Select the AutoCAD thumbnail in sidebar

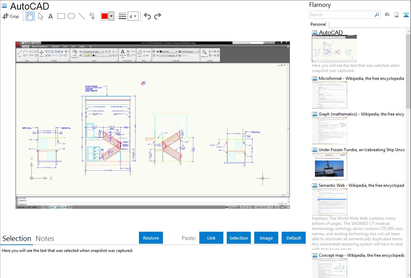click(x=334, y=49)
